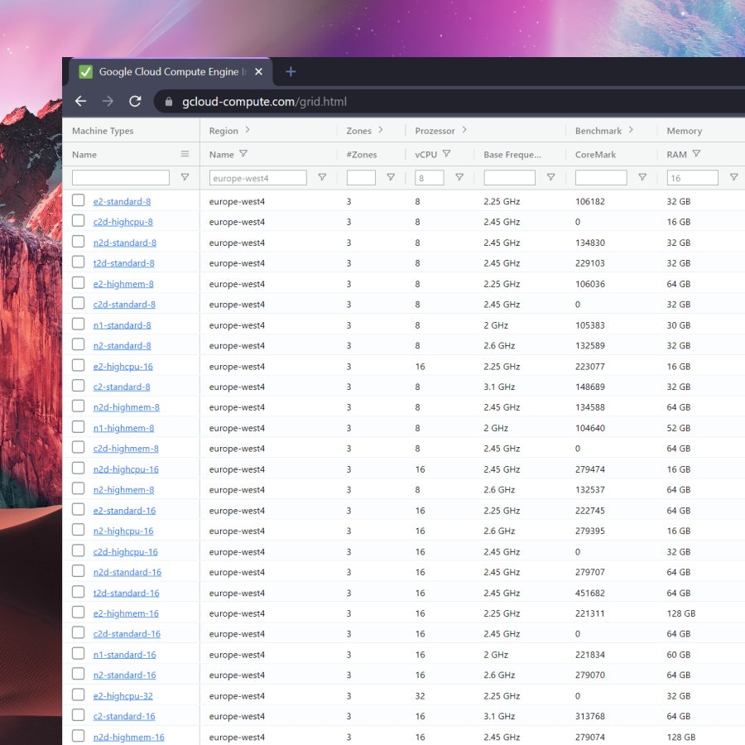
Task: Open filter funnel beside Base Frequency filter input
Action: (x=550, y=177)
